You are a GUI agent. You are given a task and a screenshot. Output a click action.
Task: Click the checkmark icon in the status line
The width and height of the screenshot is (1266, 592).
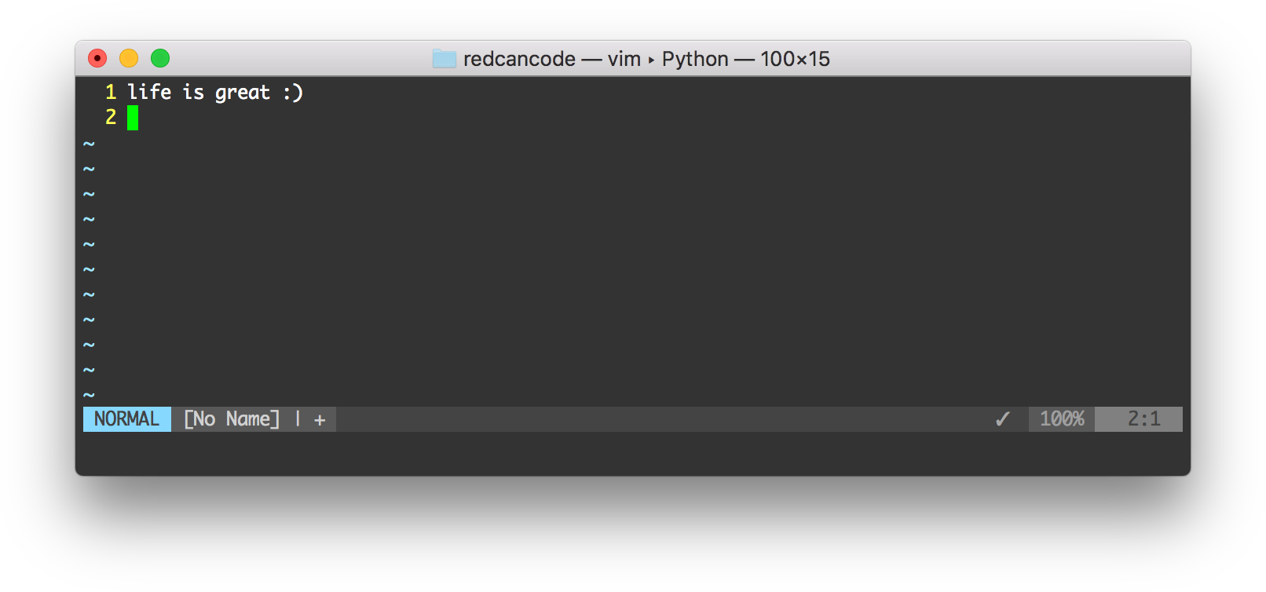pos(1002,419)
